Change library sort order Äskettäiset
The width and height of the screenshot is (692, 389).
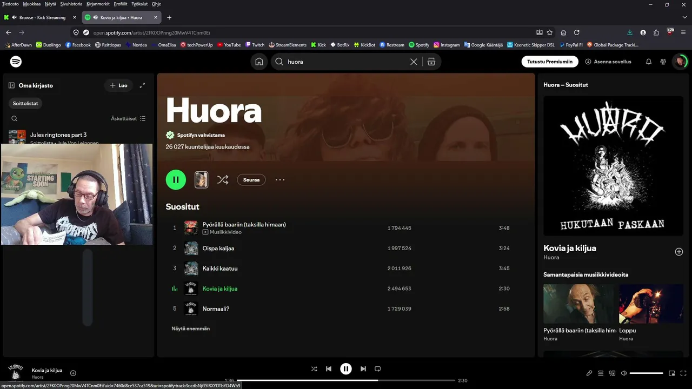click(128, 118)
